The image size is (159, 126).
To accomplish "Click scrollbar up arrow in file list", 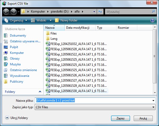I will point(155,27).
